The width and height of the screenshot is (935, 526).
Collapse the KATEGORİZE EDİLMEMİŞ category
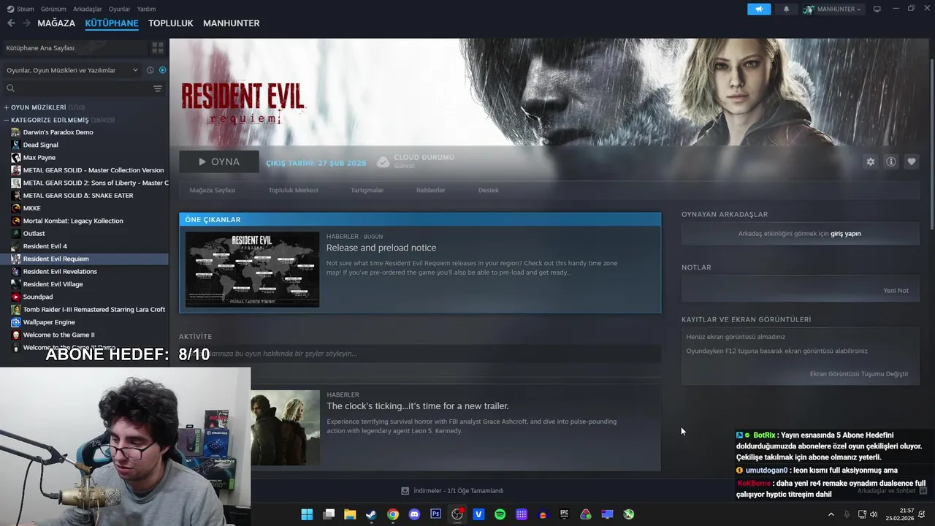[7, 120]
